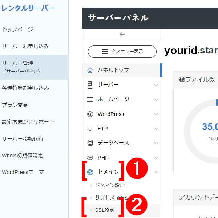Click the home icon beside パネルトップ
Image resolution: width=218 pixels, height=218 pixels.
[x=90, y=70]
